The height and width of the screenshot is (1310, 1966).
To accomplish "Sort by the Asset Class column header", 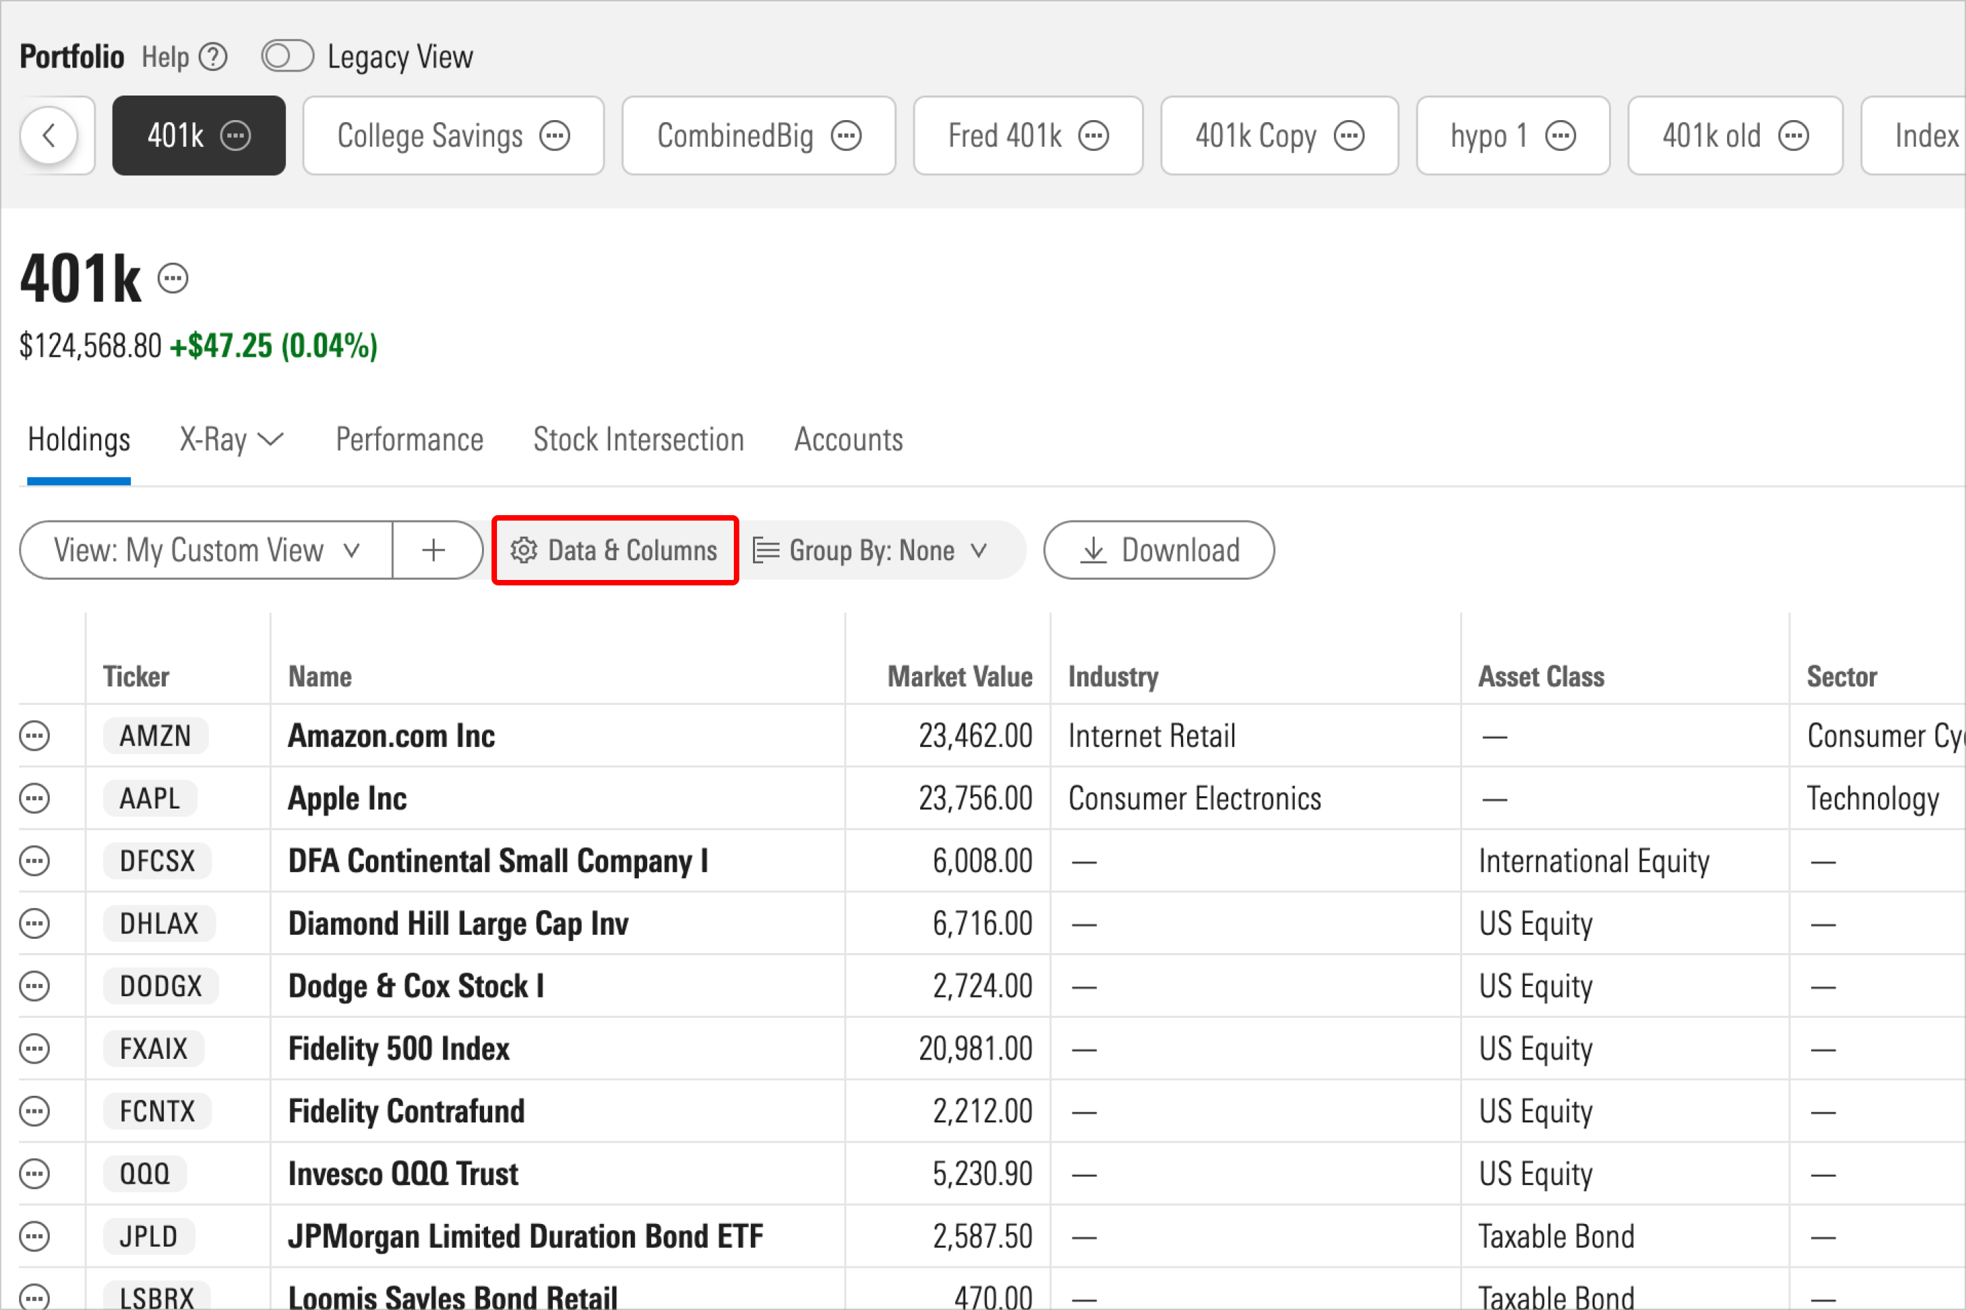I will [x=1541, y=677].
